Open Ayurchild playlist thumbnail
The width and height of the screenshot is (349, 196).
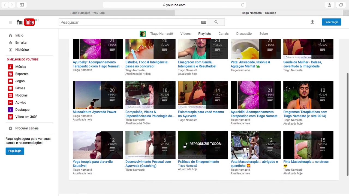point(256,95)
